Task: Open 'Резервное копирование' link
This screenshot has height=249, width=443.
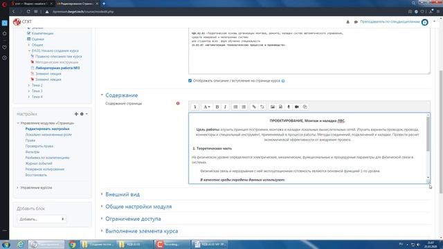Action: [x=44, y=169]
